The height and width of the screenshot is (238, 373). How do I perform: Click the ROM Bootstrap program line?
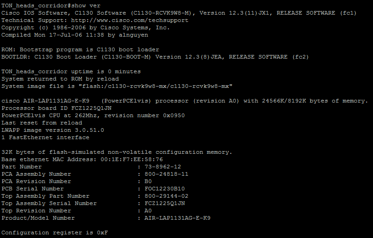[x=80, y=49]
